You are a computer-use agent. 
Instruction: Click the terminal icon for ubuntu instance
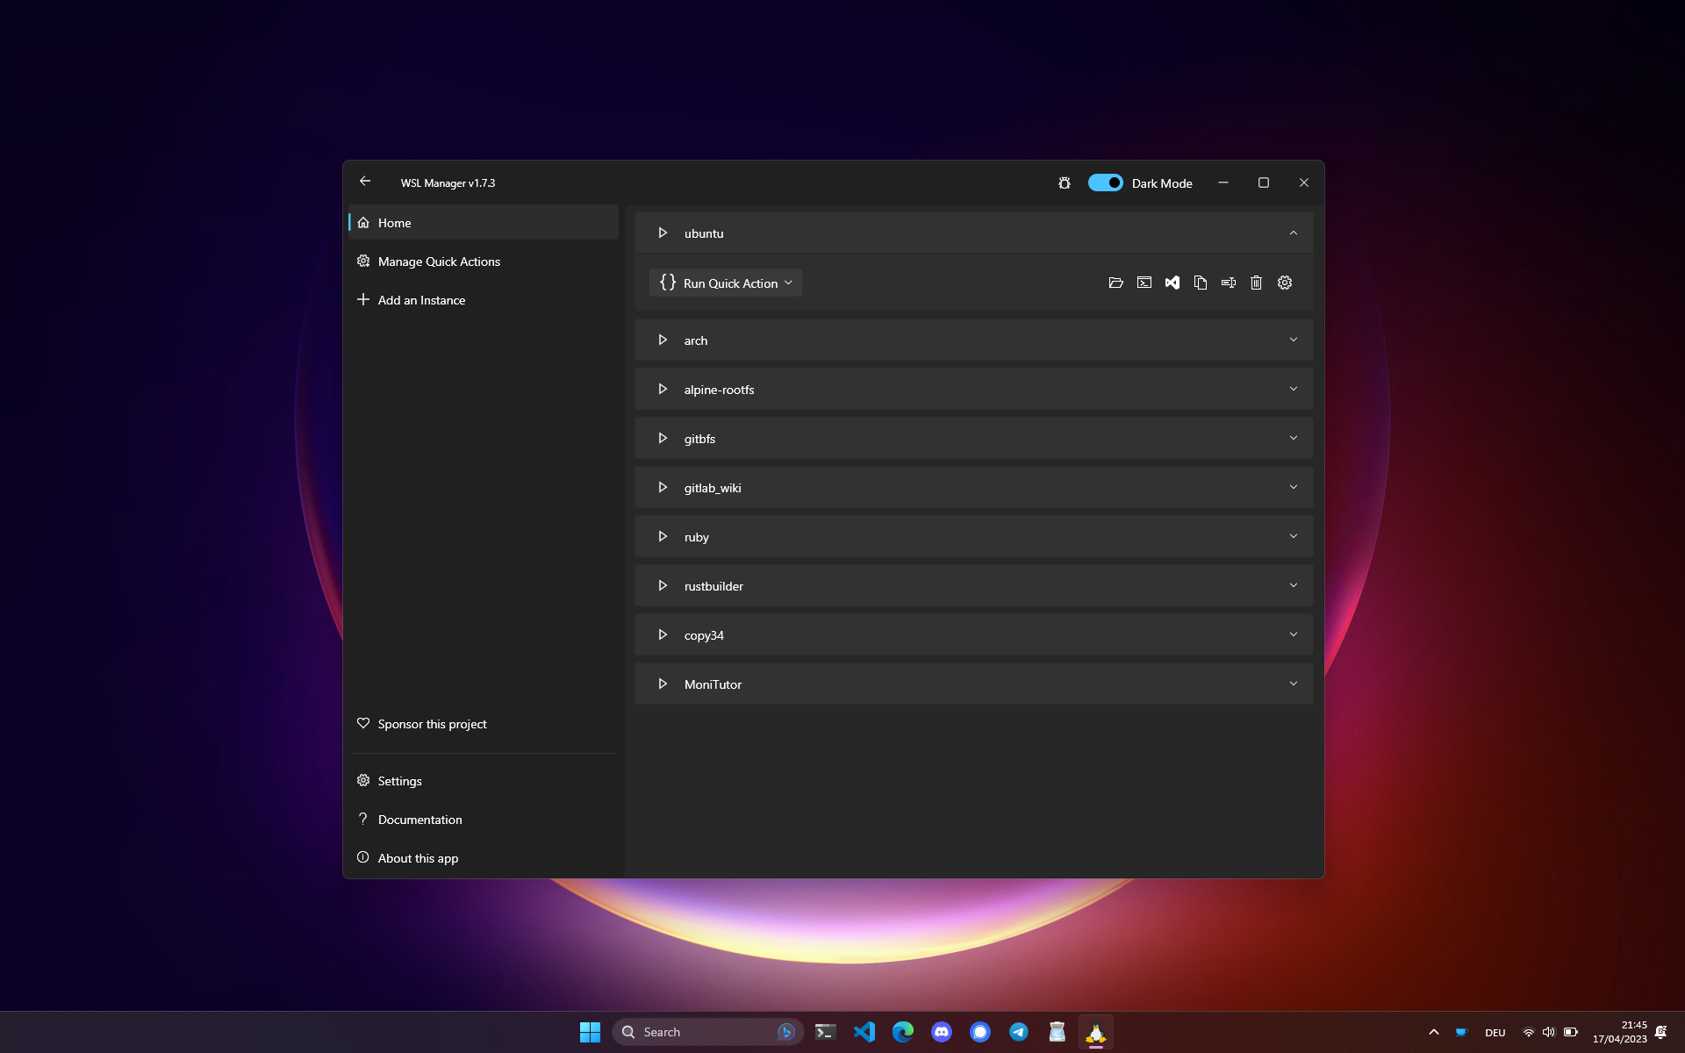point(1144,283)
